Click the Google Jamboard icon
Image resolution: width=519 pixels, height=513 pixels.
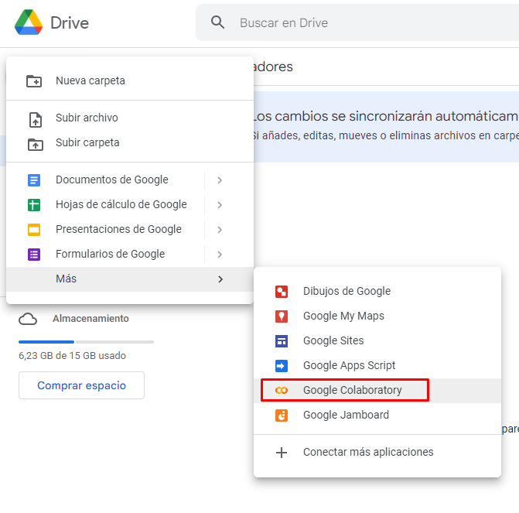point(282,416)
